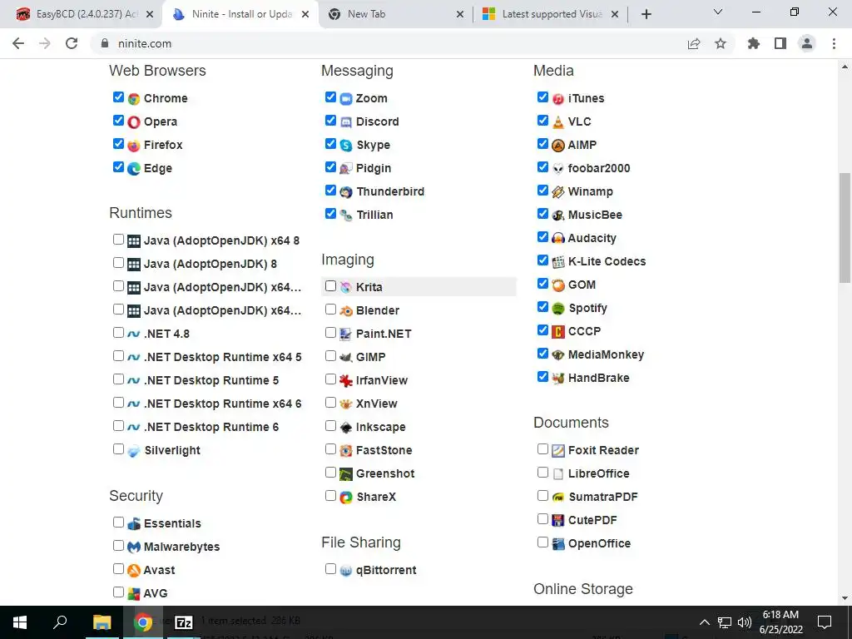Click the Malwarebytes icon

134,547
